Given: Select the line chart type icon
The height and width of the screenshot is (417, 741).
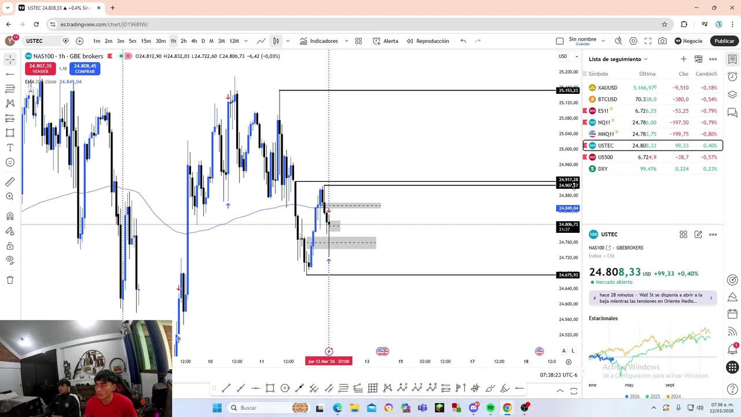Looking at the screenshot, I should 261,41.
